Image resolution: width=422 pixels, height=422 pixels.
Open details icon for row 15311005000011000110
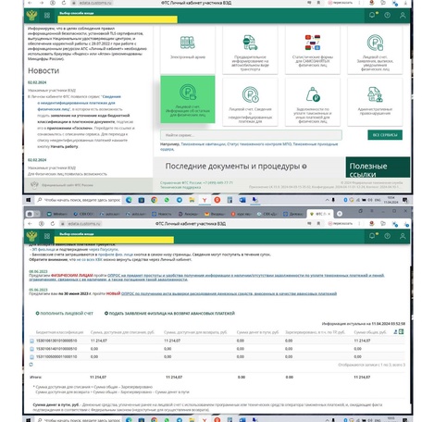tap(31, 357)
